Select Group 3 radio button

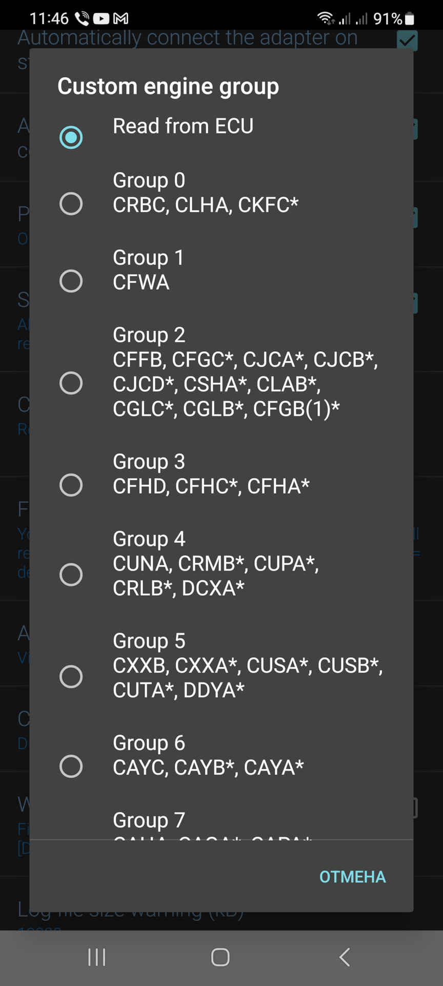click(71, 485)
